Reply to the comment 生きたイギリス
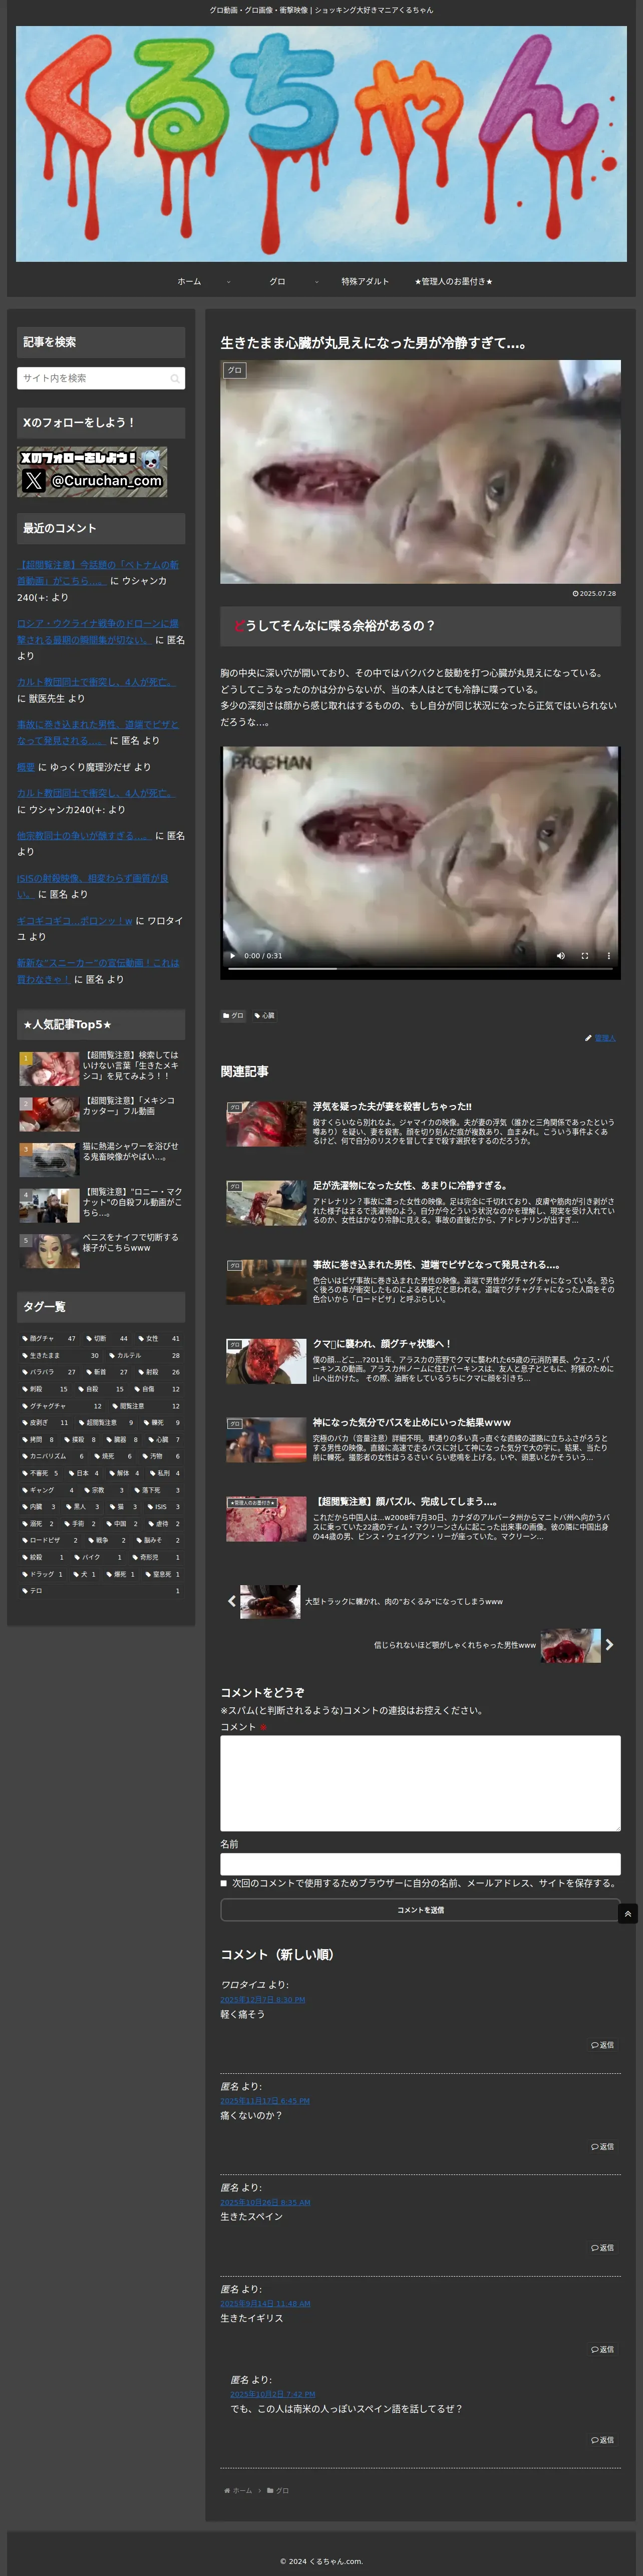The width and height of the screenshot is (643, 2576). (x=602, y=2349)
